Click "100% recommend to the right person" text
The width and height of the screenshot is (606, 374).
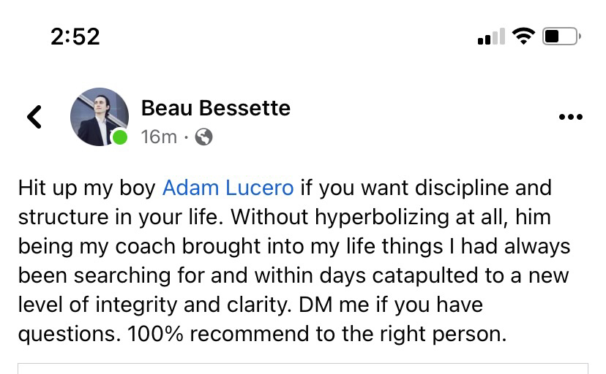click(317, 335)
